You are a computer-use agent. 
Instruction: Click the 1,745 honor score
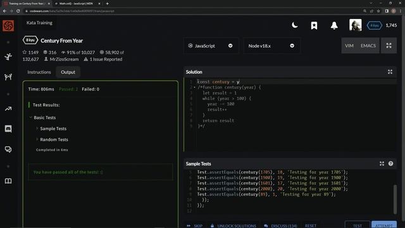(x=391, y=25)
